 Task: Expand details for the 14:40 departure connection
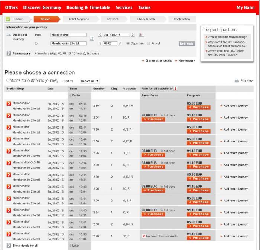9,210
